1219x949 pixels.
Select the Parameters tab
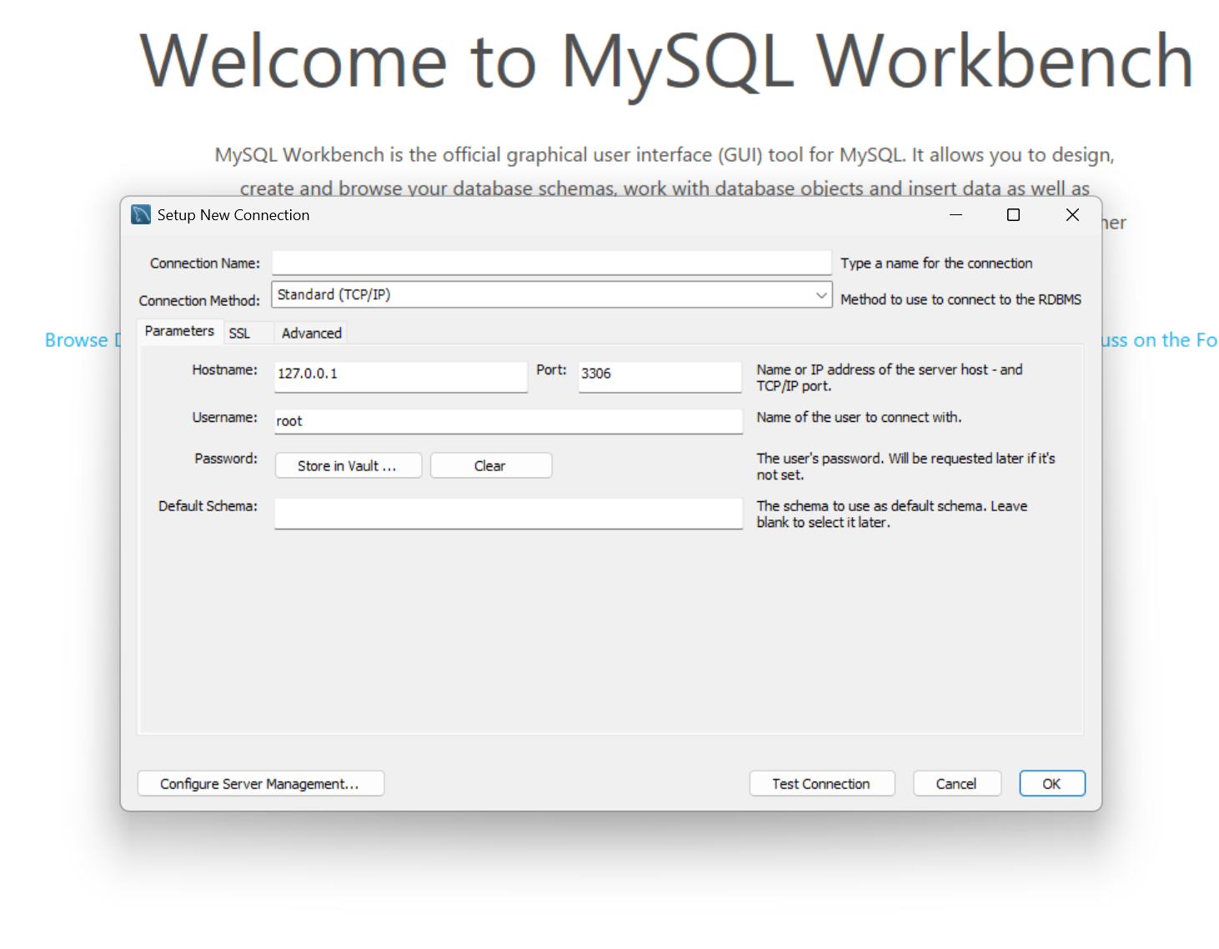coord(178,331)
